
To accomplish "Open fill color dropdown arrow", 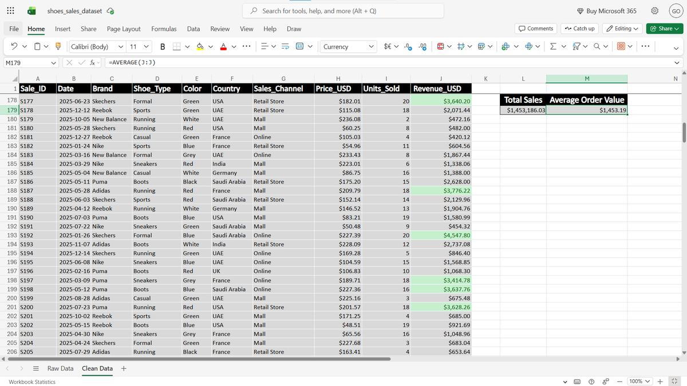I will pos(211,47).
